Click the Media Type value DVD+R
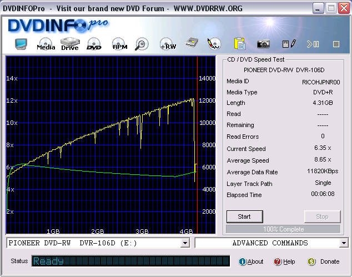 point(323,92)
